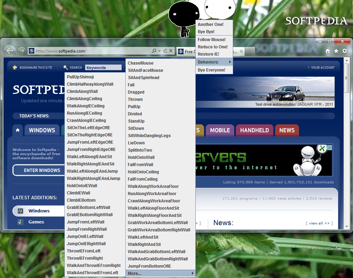Select PullUpShimeji behavior
Image resolution: width=353 pixels, height=278 pixels.
pos(95,77)
